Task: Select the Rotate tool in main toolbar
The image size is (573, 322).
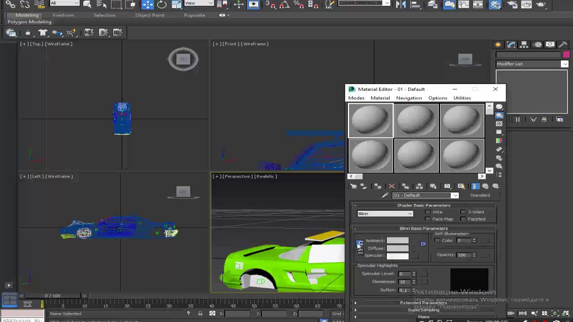Action: click(162, 4)
